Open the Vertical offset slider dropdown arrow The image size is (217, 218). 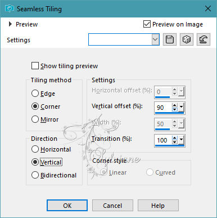click(181, 108)
